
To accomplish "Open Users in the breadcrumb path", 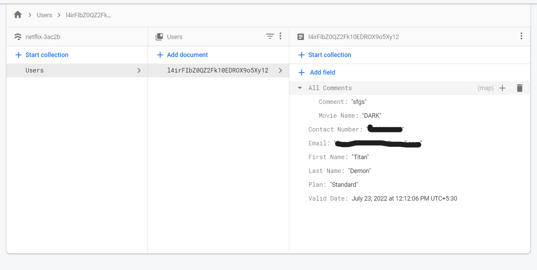I will [x=44, y=15].
